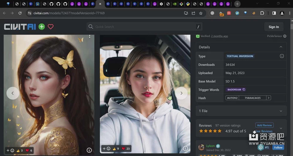Click the pink heart icon beside logo
The height and width of the screenshot is (156, 293).
tap(51, 27)
